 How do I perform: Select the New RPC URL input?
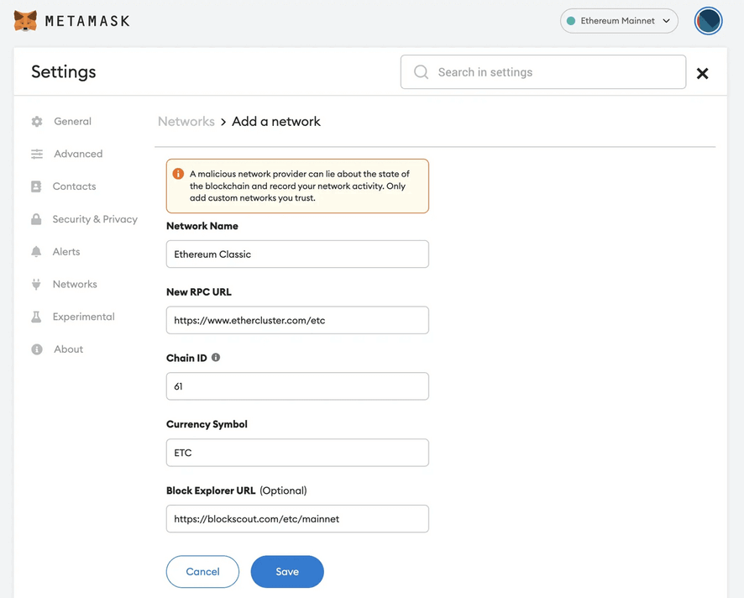point(297,320)
